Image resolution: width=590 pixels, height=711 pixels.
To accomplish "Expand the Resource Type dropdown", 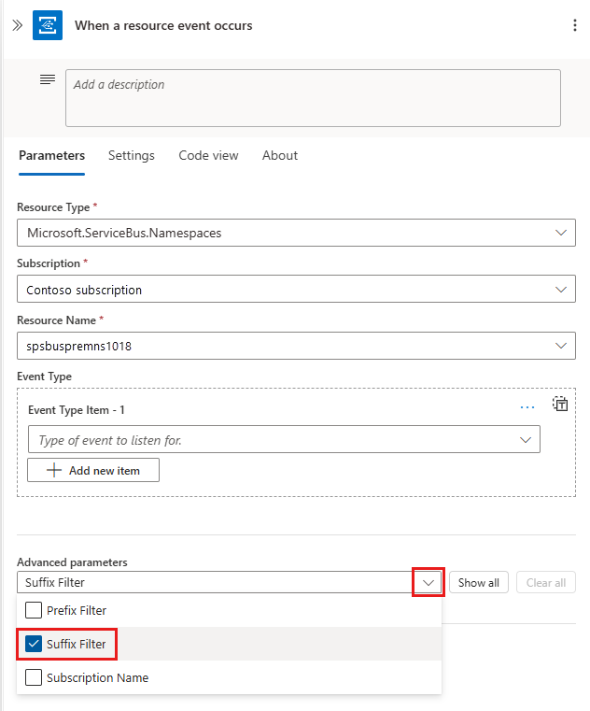I will (561, 233).
